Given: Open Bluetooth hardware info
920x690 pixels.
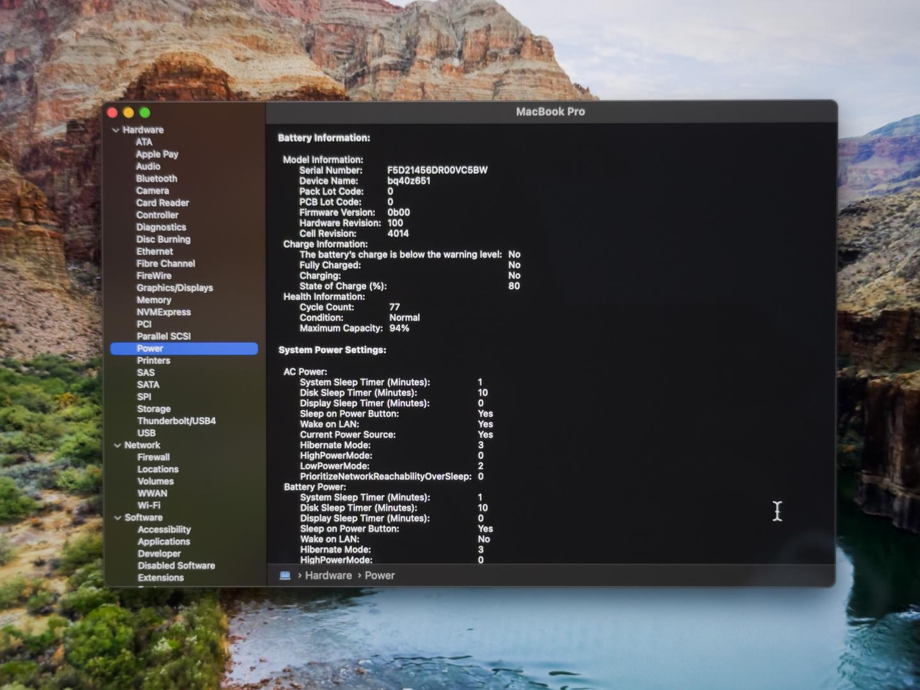Looking at the screenshot, I should (x=157, y=179).
